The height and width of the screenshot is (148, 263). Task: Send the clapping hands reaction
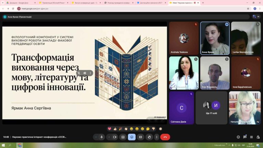point(126,129)
